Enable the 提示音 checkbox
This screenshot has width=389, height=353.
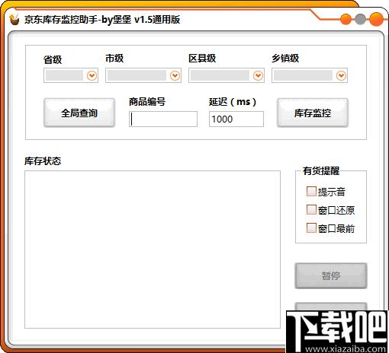tap(311, 192)
